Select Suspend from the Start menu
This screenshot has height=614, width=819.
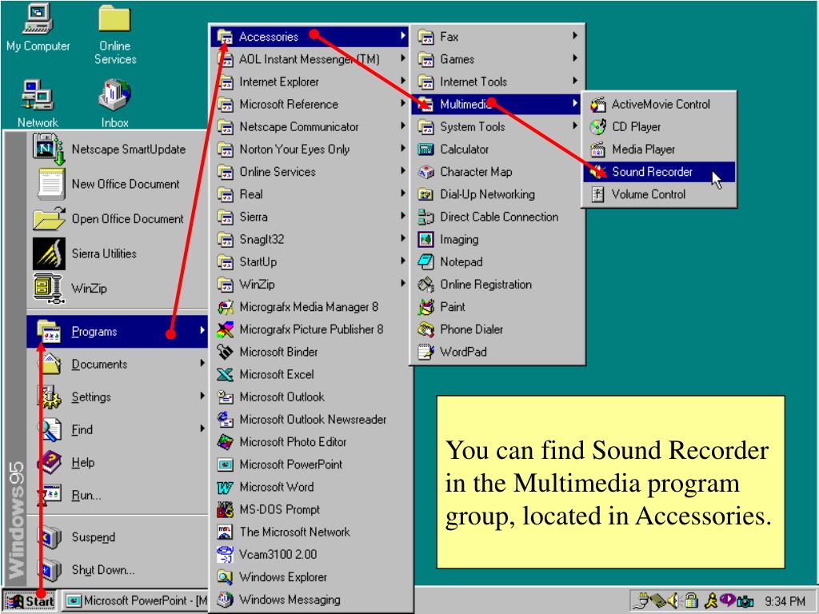click(x=117, y=536)
